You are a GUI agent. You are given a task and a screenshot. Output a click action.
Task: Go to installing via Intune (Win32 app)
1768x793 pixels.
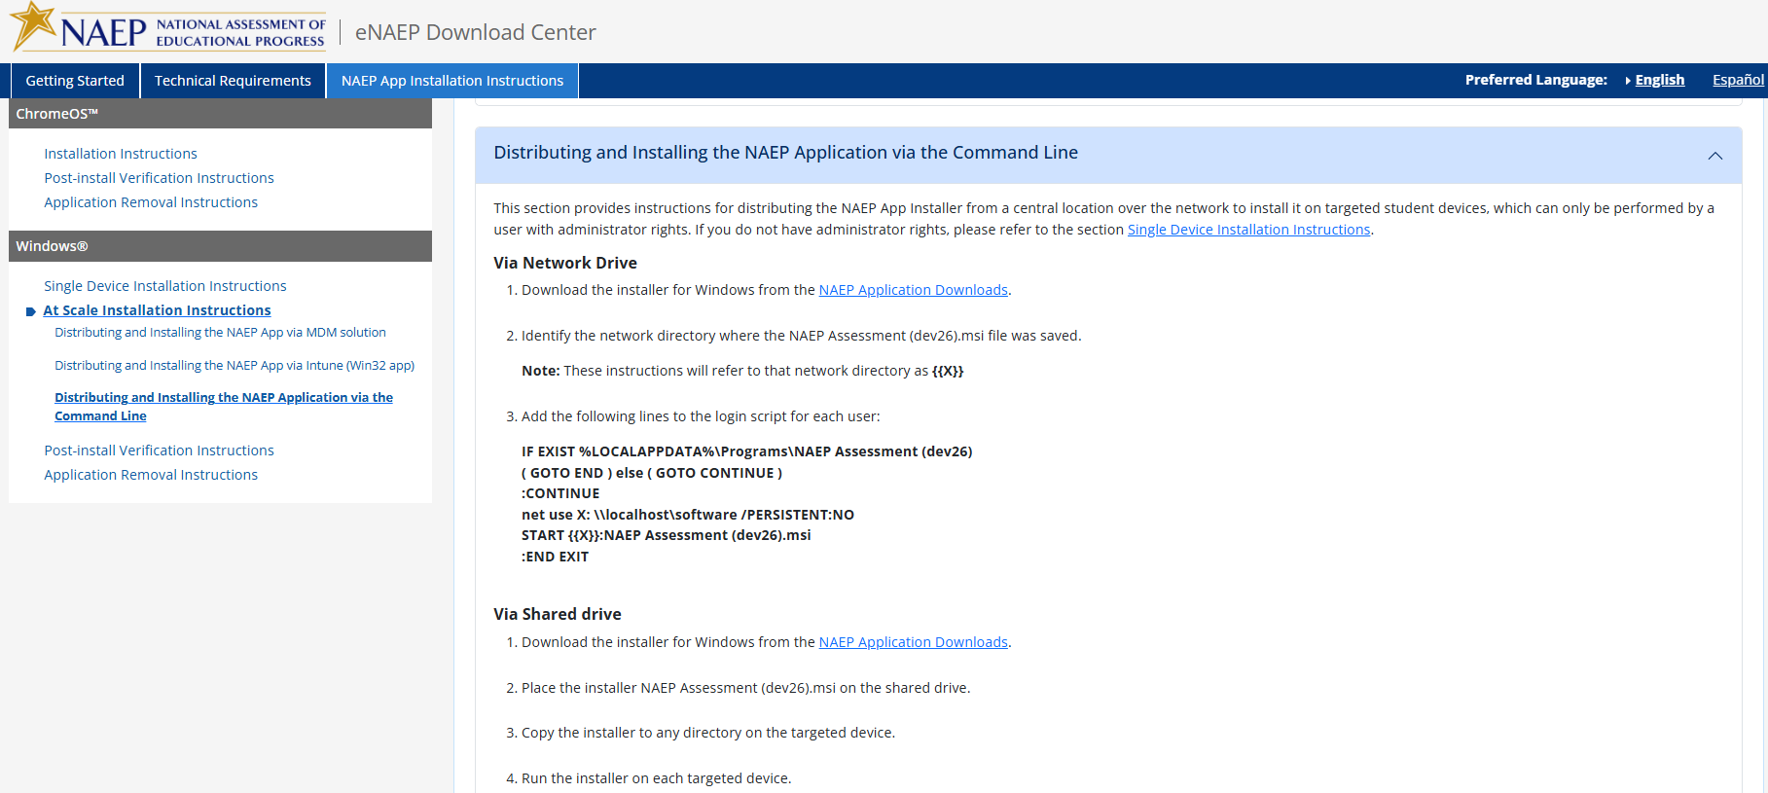pos(235,366)
